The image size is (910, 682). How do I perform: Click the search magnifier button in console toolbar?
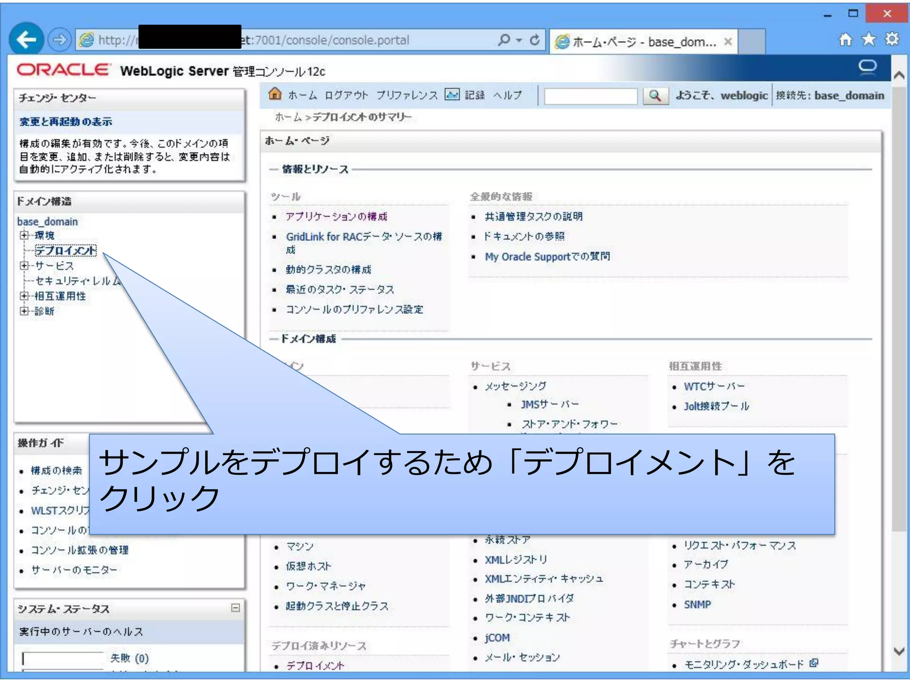click(x=655, y=95)
